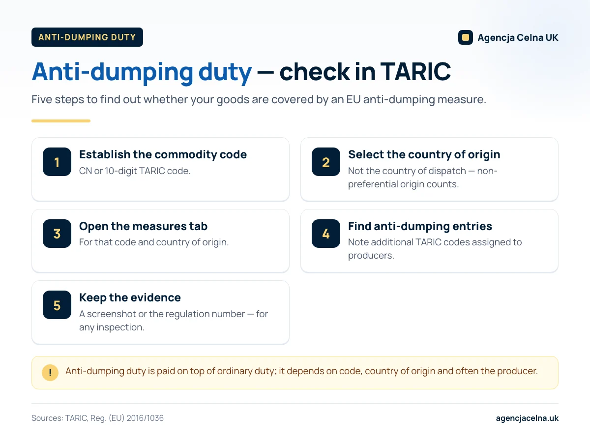Click 'CN or 10-digit TARIC code.' text
The image size is (590, 443).
(135, 171)
